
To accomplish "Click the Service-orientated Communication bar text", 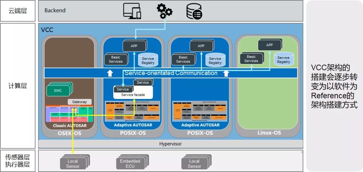I will click(x=171, y=73).
